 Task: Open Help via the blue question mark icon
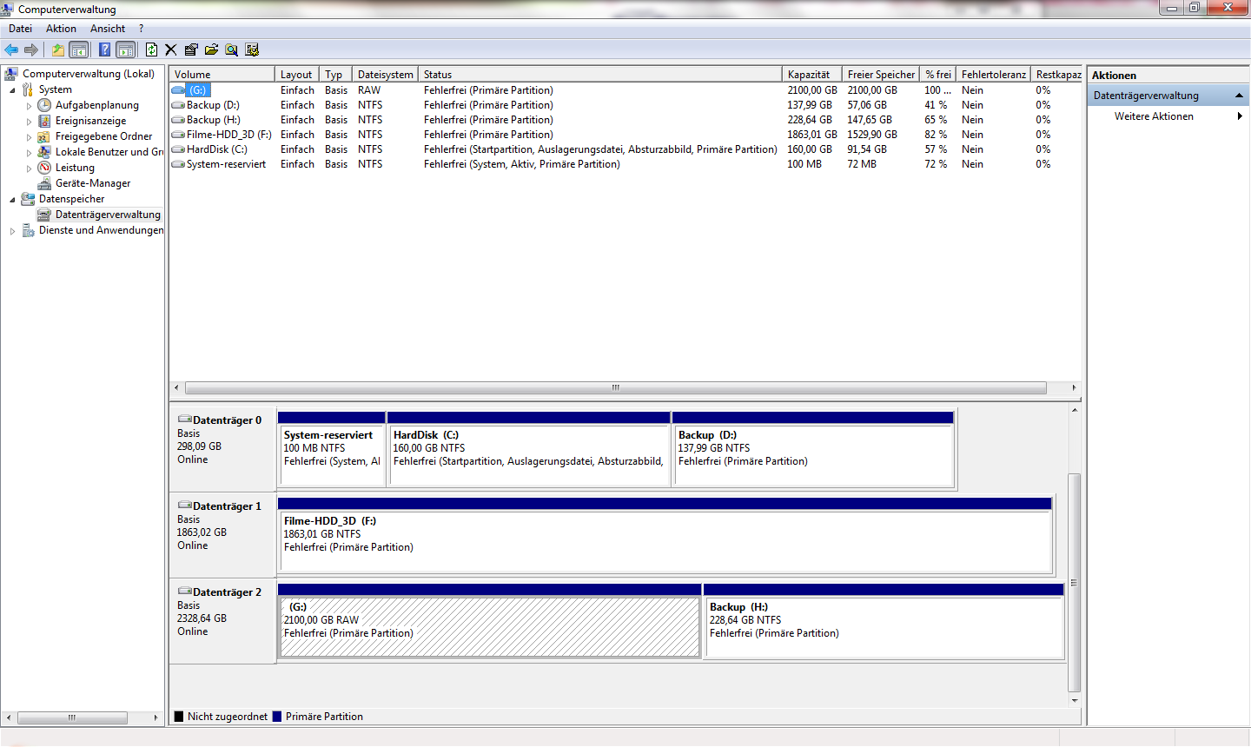pyautogui.click(x=104, y=50)
